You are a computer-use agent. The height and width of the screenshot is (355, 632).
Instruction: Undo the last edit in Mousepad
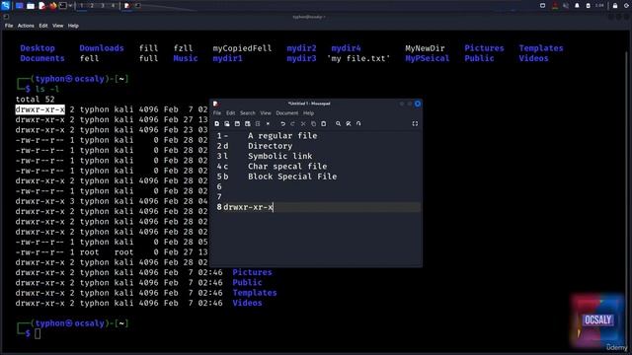tap(283, 123)
